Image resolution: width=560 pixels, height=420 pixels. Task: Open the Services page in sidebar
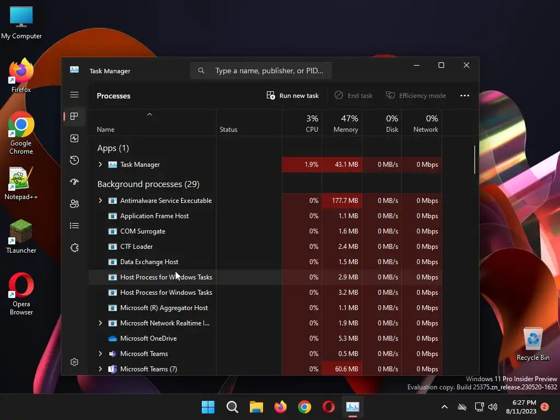point(74,248)
